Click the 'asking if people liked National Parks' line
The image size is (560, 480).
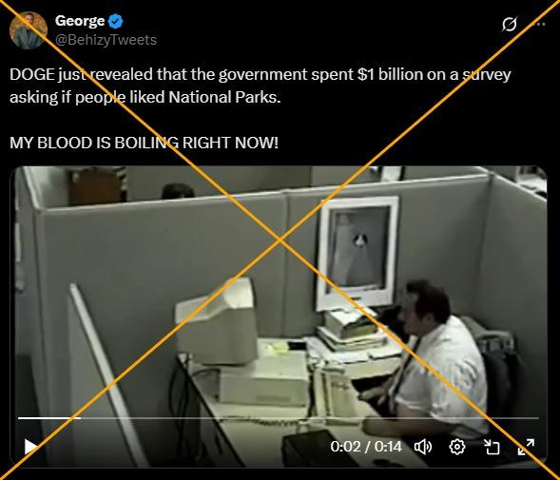pyautogui.click(x=145, y=97)
